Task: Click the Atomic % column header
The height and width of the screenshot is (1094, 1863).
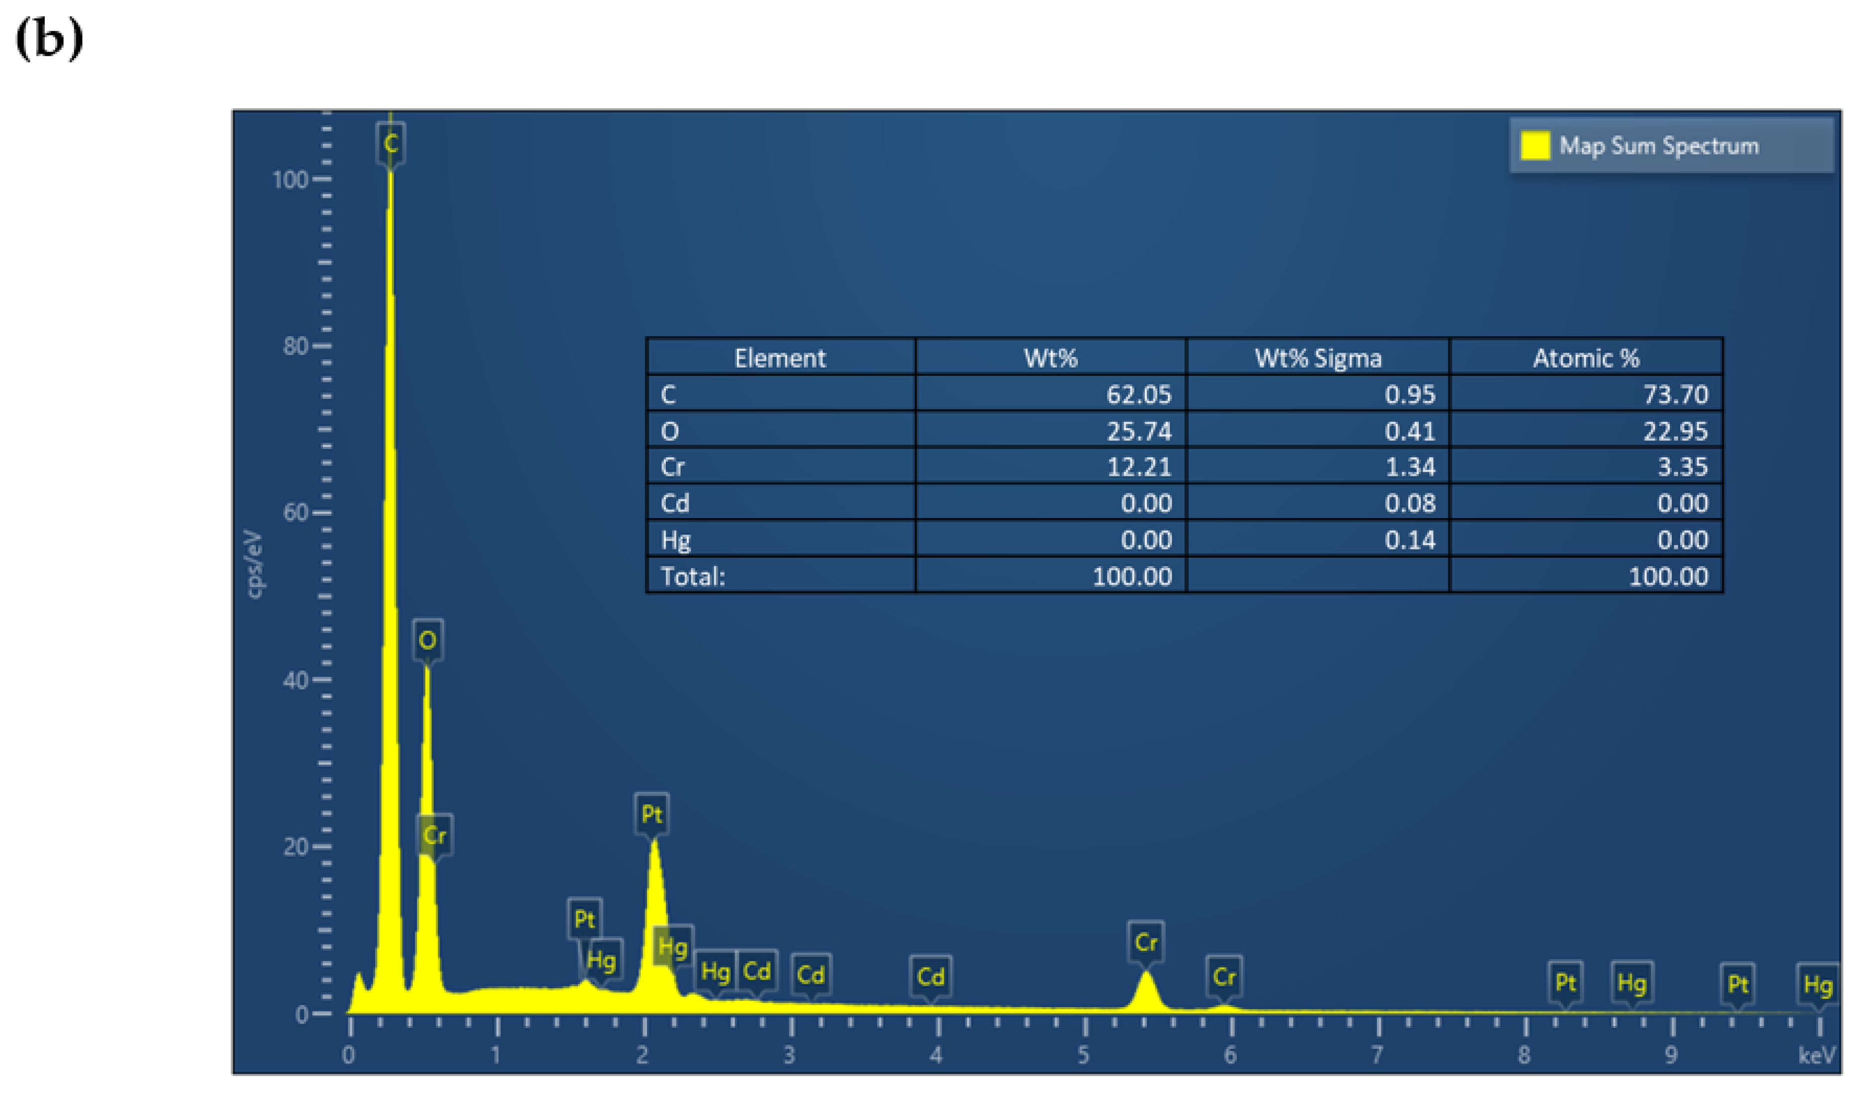Action: 1586,358
